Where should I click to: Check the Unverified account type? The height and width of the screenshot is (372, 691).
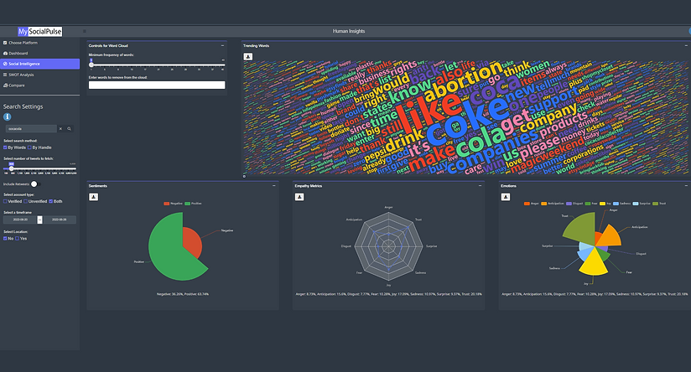25,201
